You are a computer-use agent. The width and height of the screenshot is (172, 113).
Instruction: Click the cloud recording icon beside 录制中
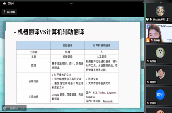pyautogui.click(x=4, y=3)
